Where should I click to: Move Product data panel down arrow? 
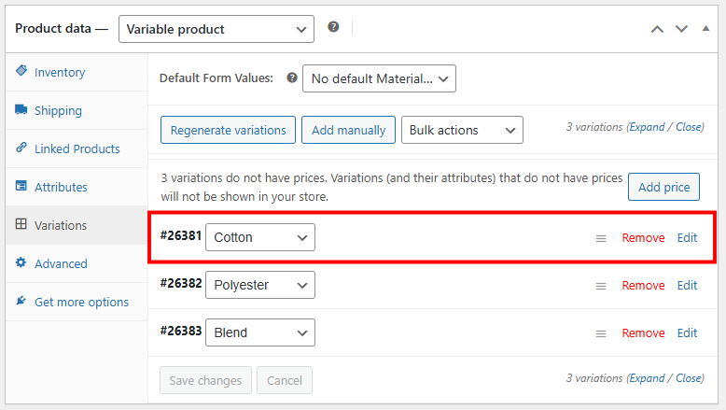point(681,29)
